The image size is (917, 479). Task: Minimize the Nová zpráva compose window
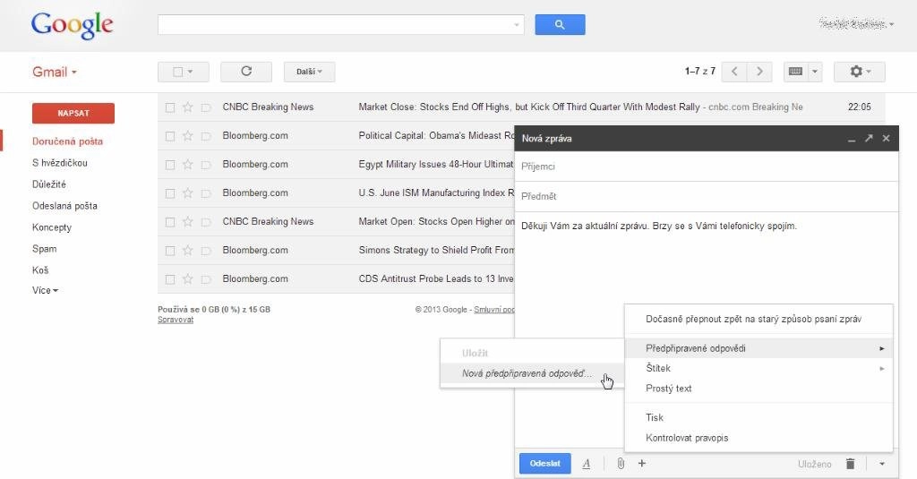point(852,139)
